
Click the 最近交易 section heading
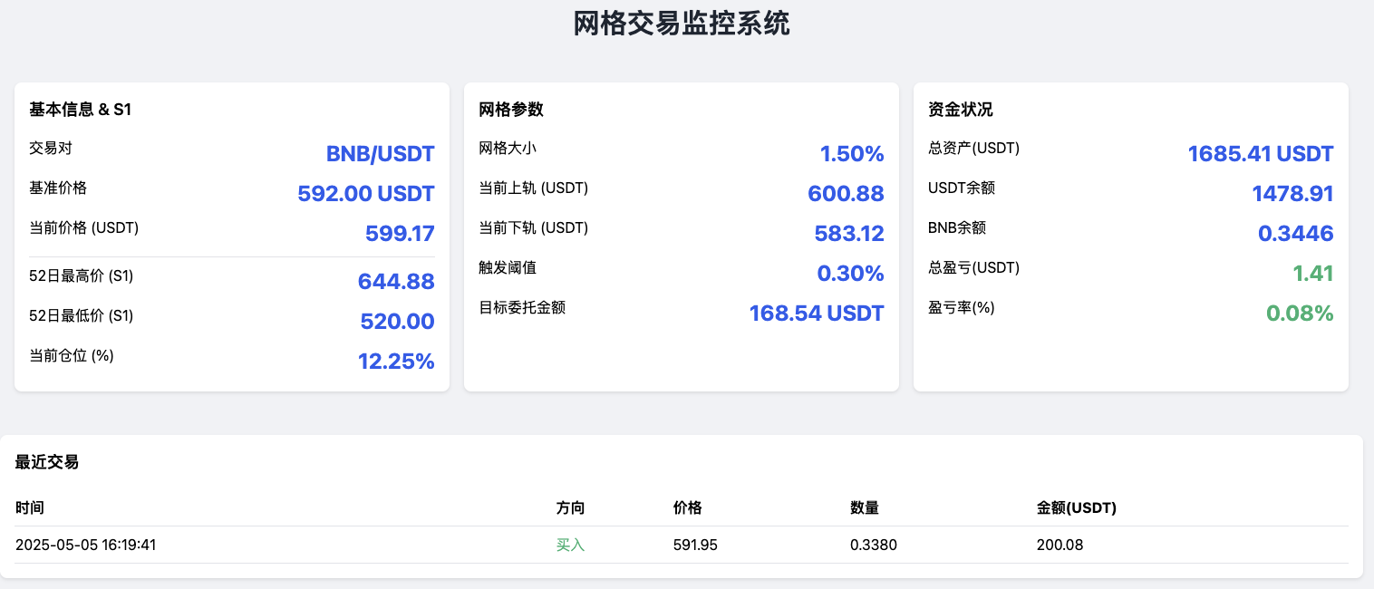point(47,462)
